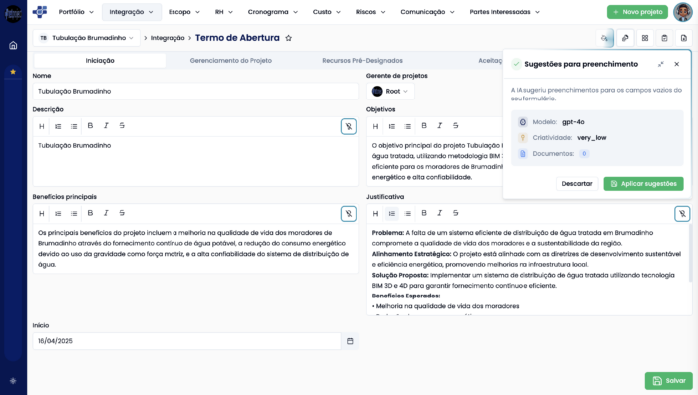Expand the Custo menu
The height and width of the screenshot is (395, 698).
[327, 12]
